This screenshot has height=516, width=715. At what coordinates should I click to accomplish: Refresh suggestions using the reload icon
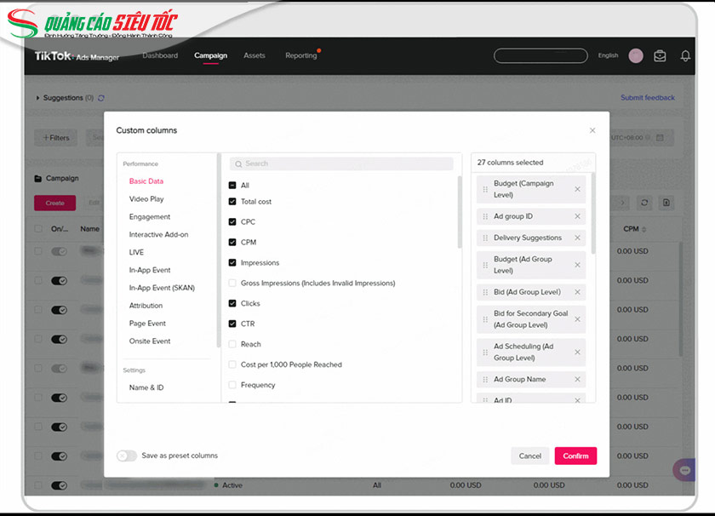[101, 99]
